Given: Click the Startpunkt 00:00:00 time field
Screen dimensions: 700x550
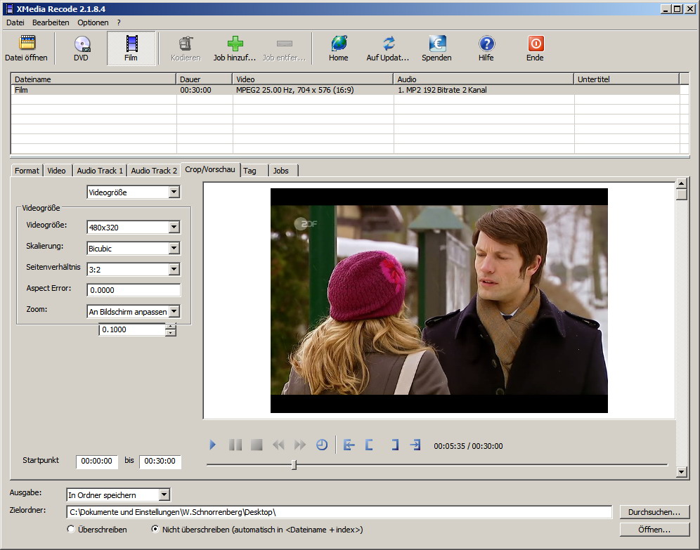Looking at the screenshot, I should pyautogui.click(x=97, y=461).
